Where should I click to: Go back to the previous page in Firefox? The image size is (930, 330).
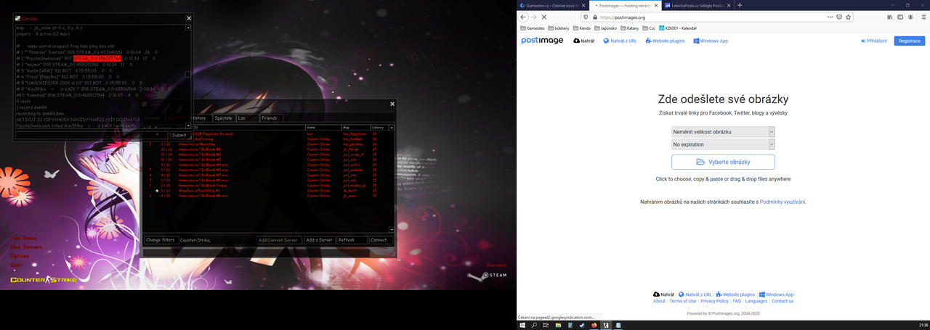[523, 17]
